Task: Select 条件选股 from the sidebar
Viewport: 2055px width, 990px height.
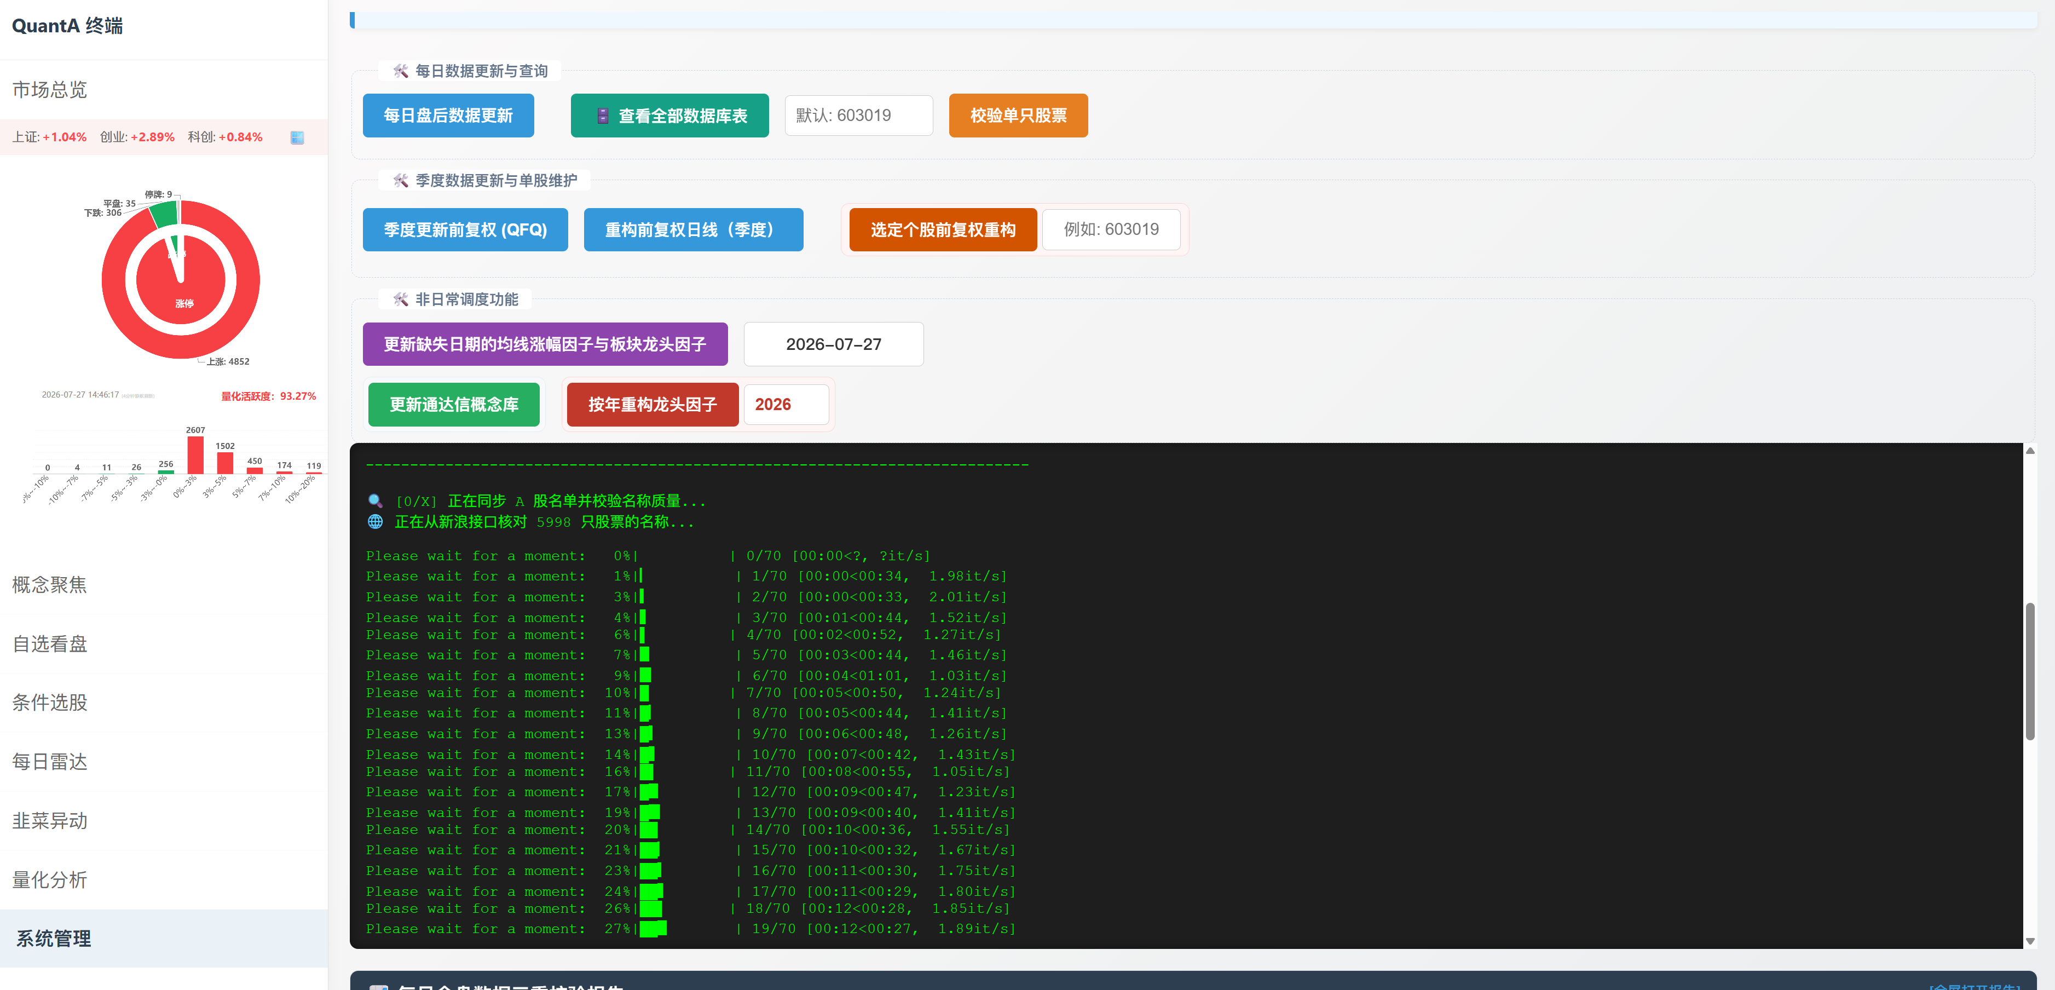Action: [x=49, y=703]
